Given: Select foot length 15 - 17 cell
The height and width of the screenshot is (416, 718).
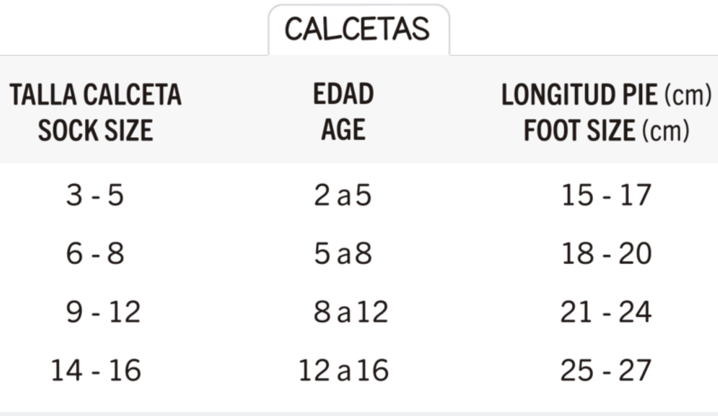Looking at the screenshot, I should pyautogui.click(x=606, y=196).
